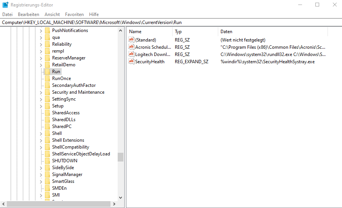The image size is (342, 208).
Task: Select the SharedPC key label
Action: [x=62, y=126]
